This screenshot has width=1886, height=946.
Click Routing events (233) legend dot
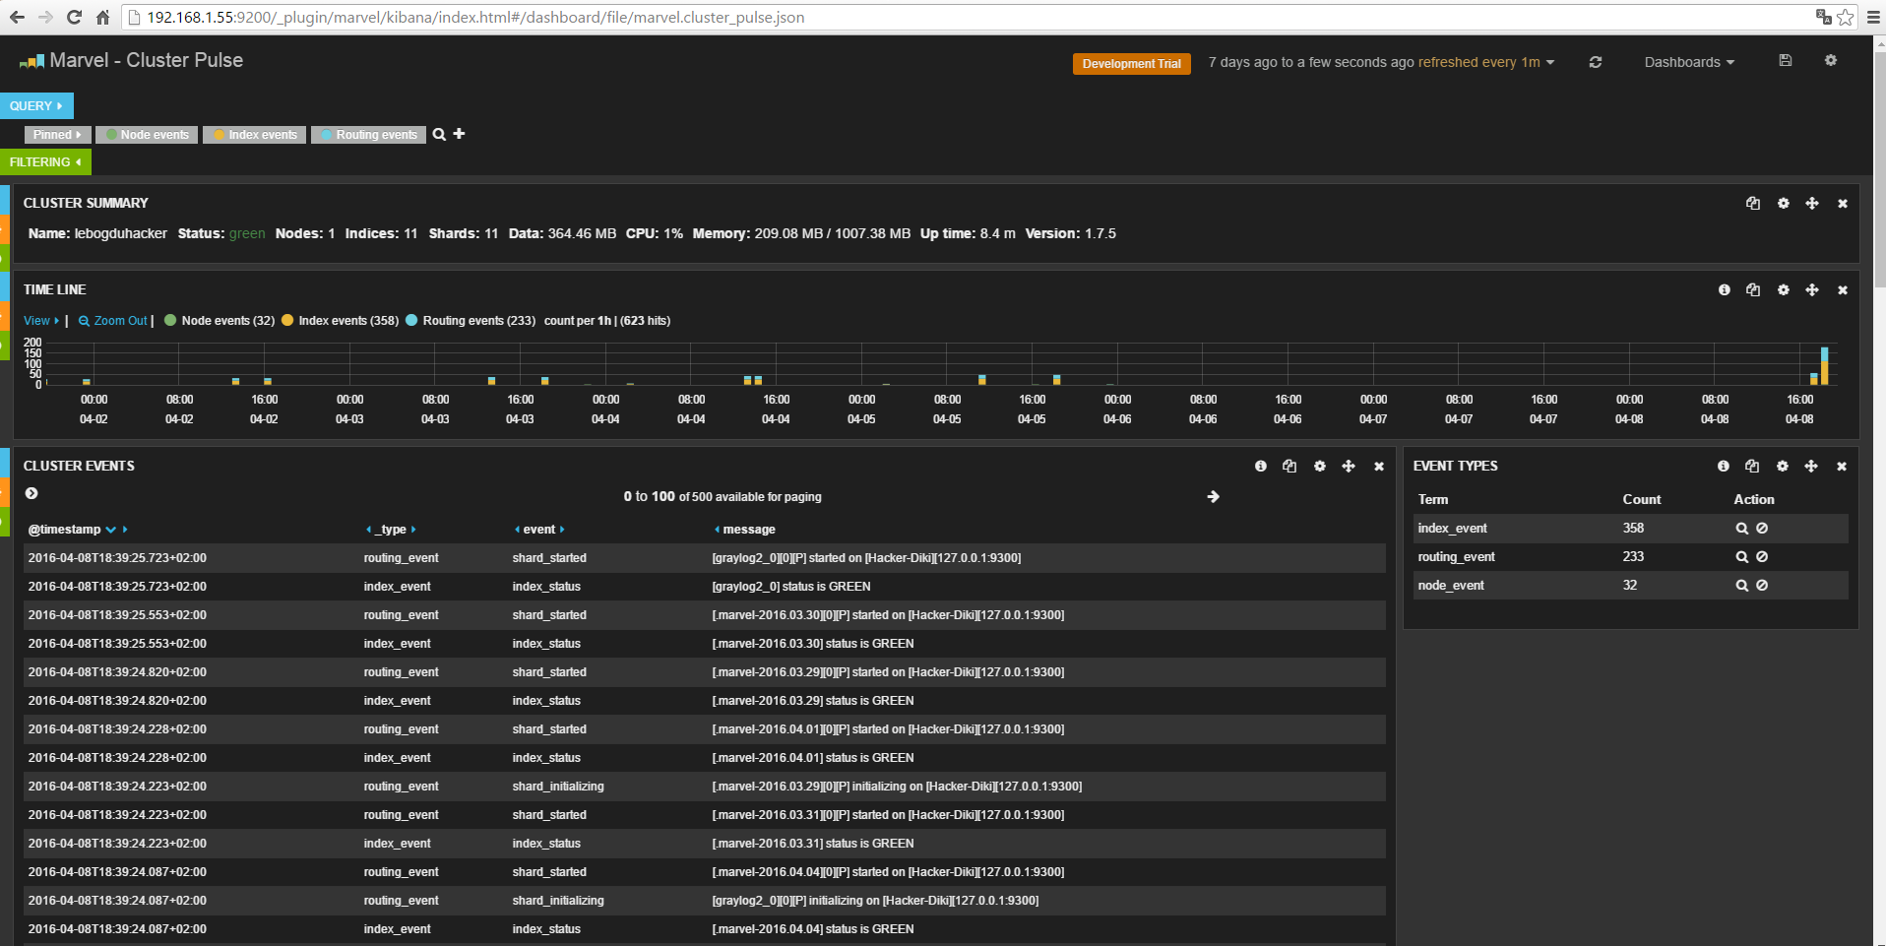tap(411, 320)
